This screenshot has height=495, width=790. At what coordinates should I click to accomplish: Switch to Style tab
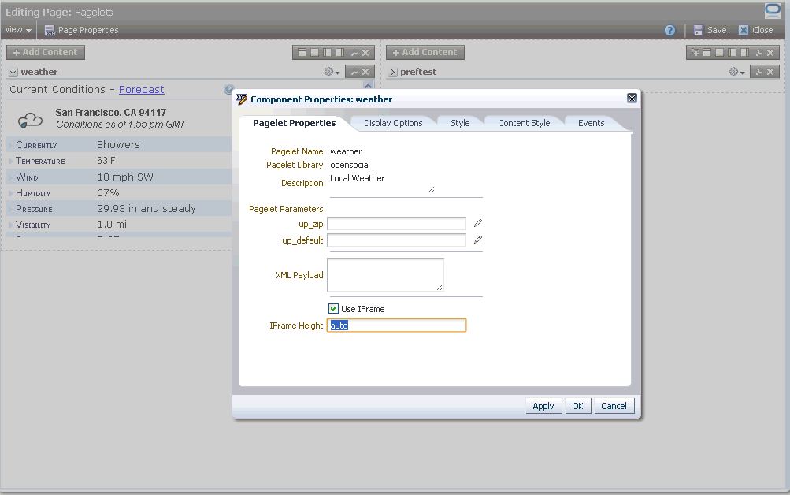click(460, 123)
